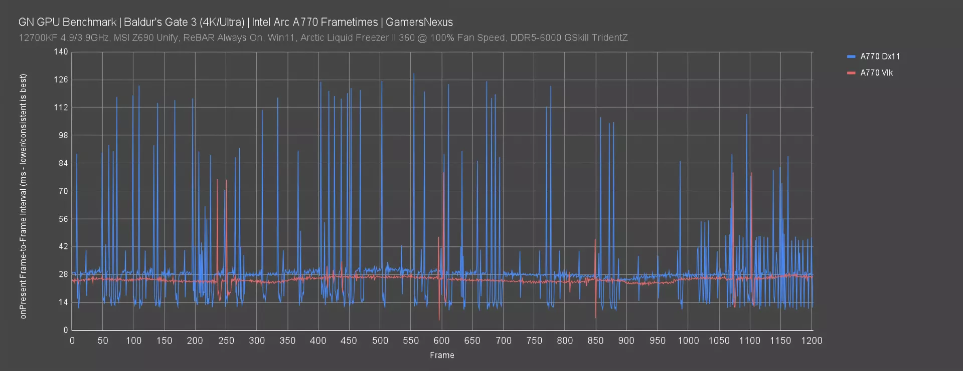
Task: Click the chart title mentioning Baldur's Gate 3
Action: (235, 22)
